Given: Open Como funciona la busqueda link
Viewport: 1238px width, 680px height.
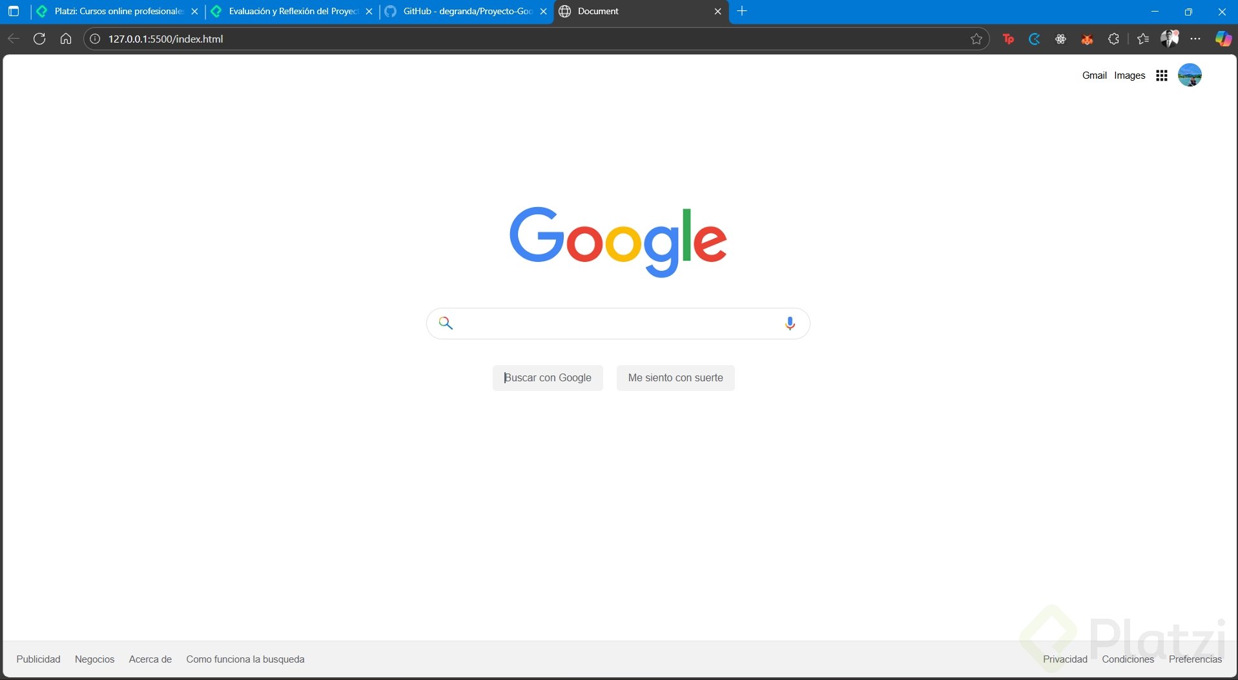Looking at the screenshot, I should point(245,659).
